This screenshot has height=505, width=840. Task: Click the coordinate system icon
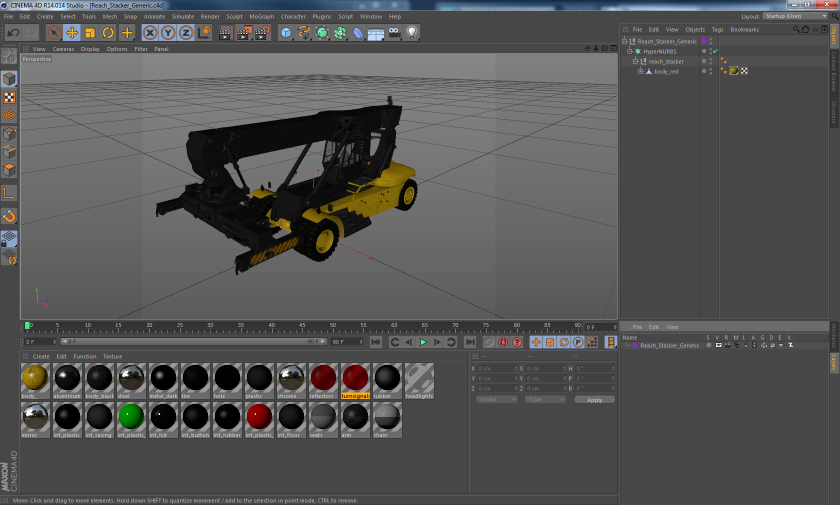coord(204,33)
